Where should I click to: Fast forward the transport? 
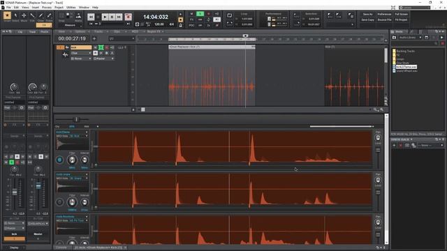click(119, 17)
